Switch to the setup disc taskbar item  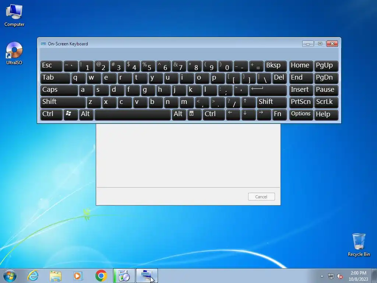coord(124,276)
